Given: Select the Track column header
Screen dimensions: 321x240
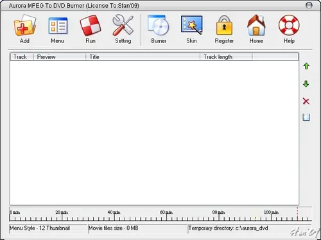Looking at the screenshot, I should [x=22, y=57].
